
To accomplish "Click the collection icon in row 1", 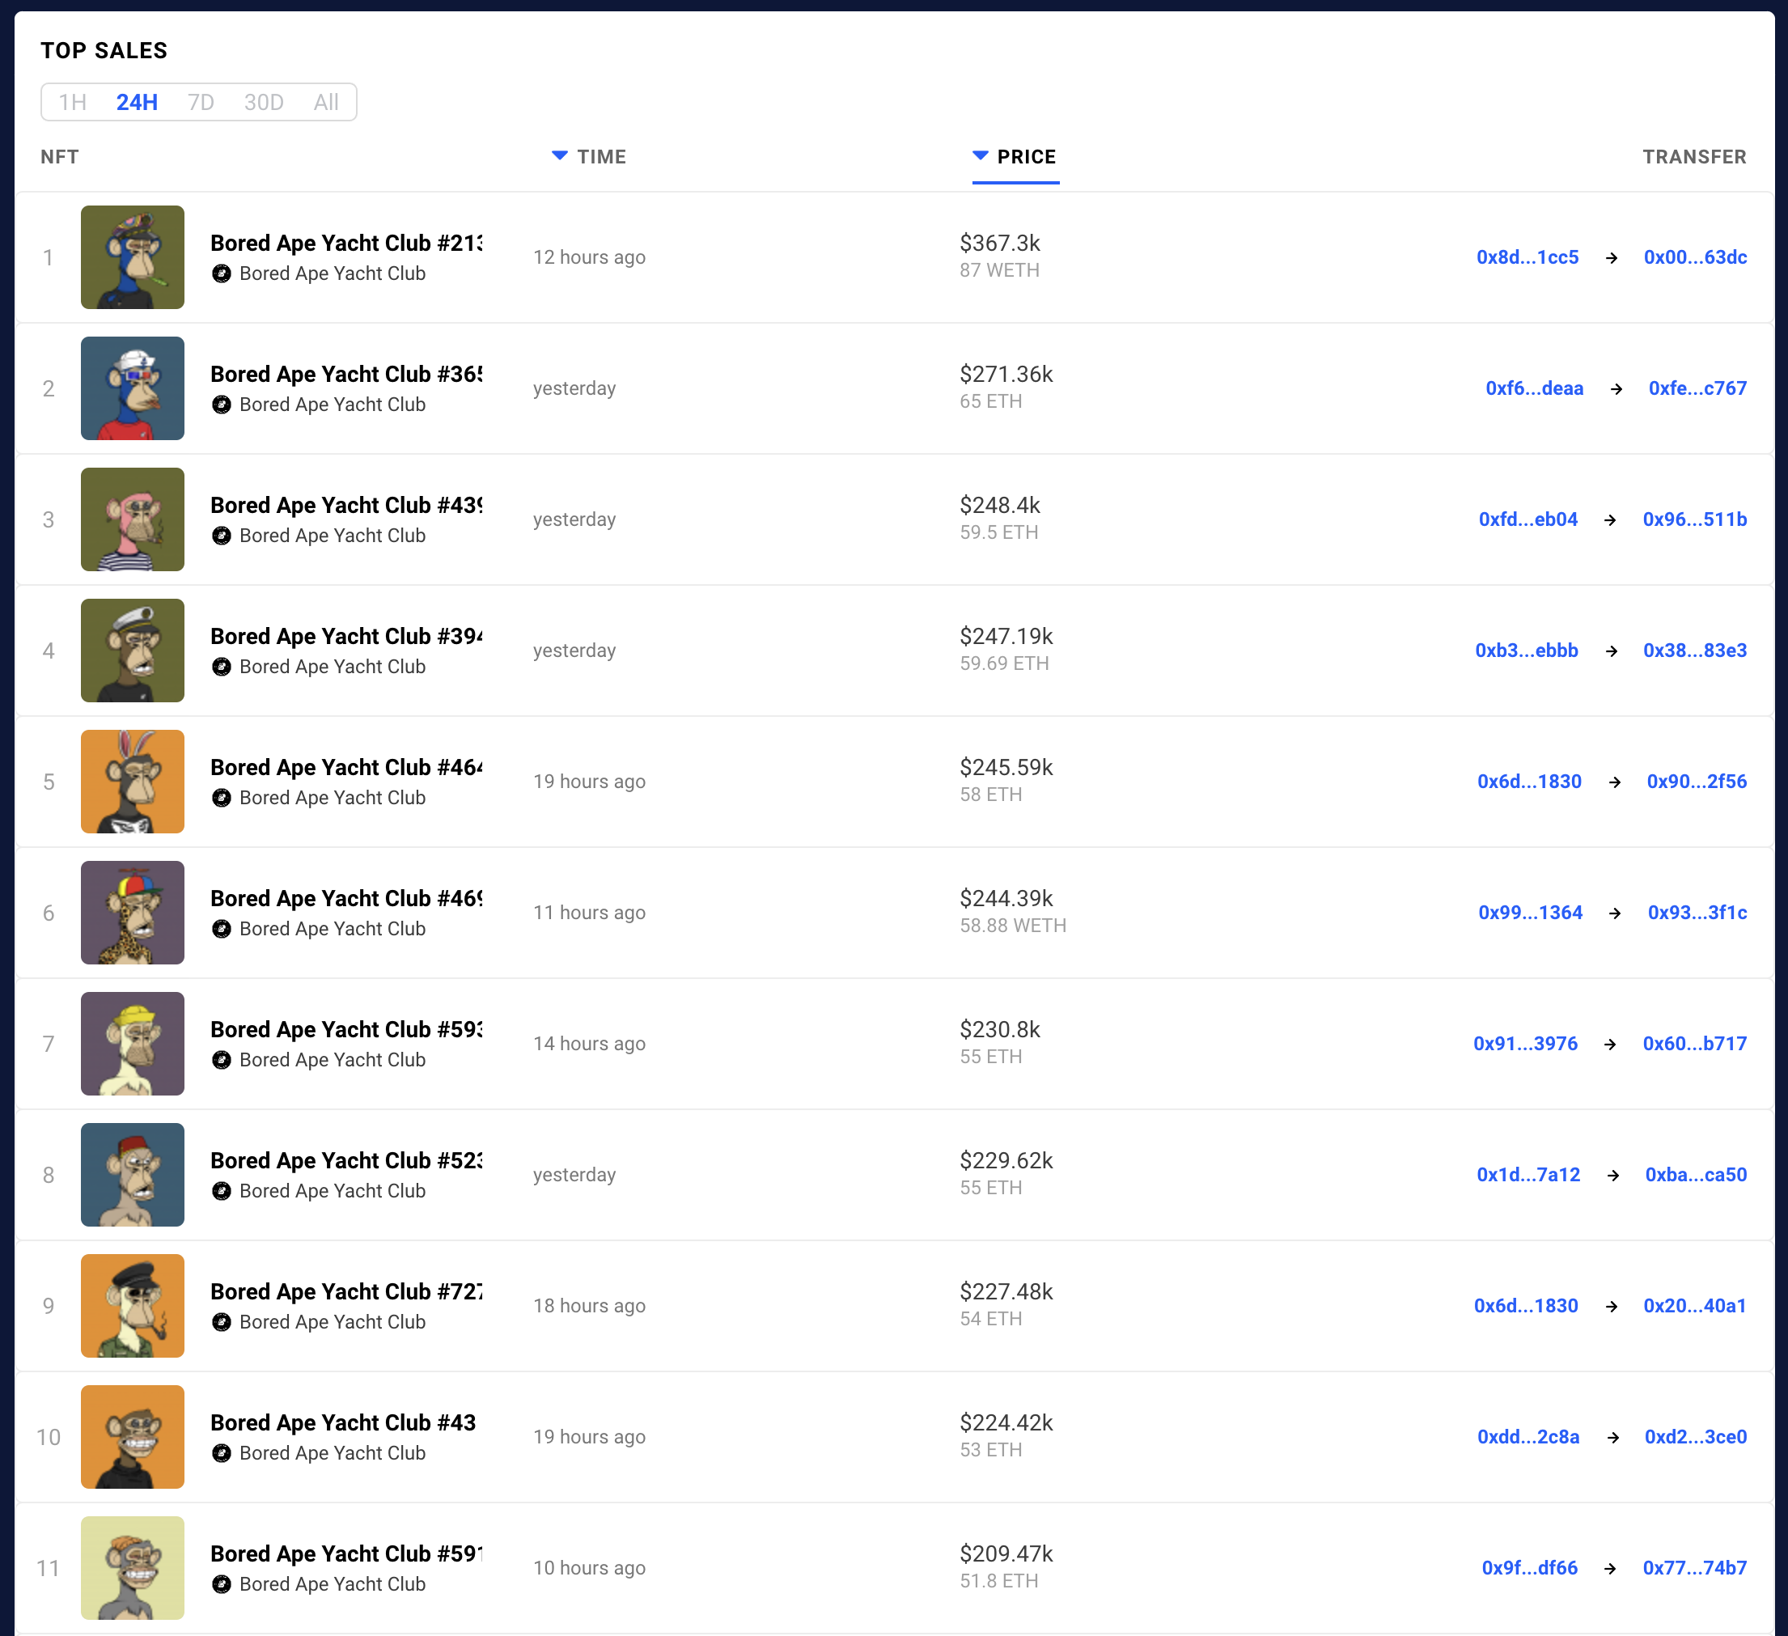I will (222, 274).
